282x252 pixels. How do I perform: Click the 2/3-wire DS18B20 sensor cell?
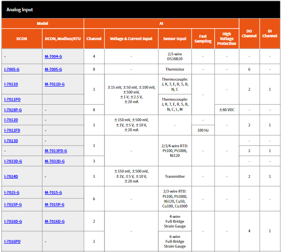175,57
